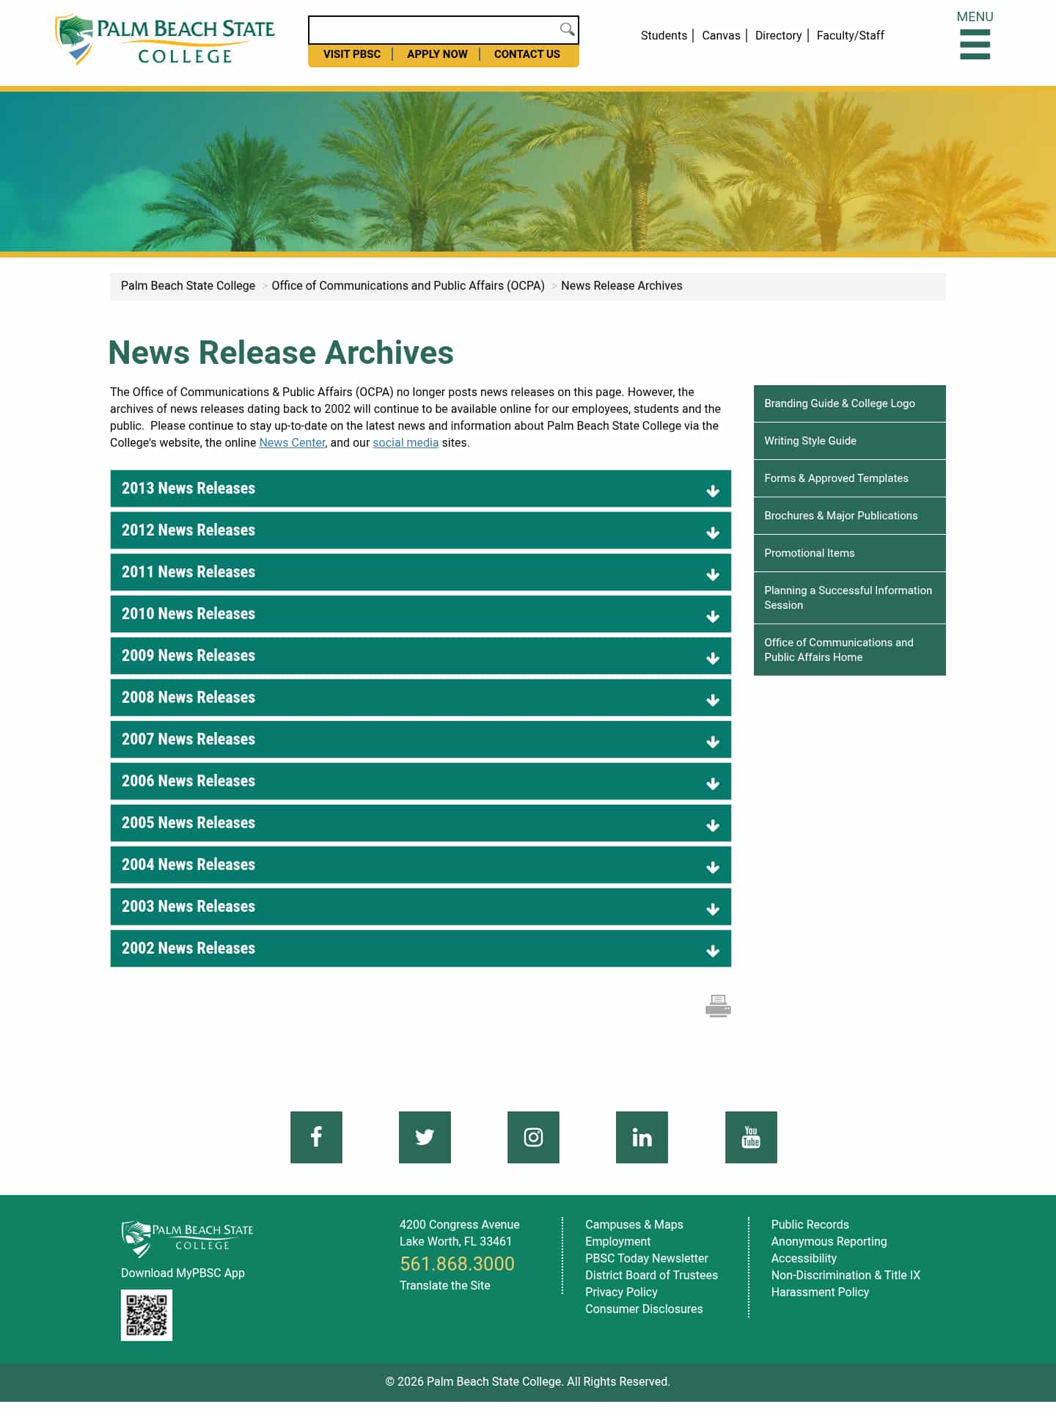Expand the 2003 News Releases section
Screen dimensions: 1056x1415
[421, 907]
